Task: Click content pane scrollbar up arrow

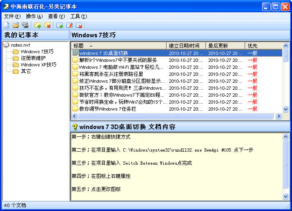Action: pyautogui.click(x=285, y=137)
